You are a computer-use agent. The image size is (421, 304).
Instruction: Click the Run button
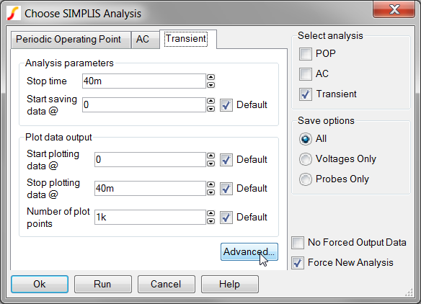click(x=103, y=284)
